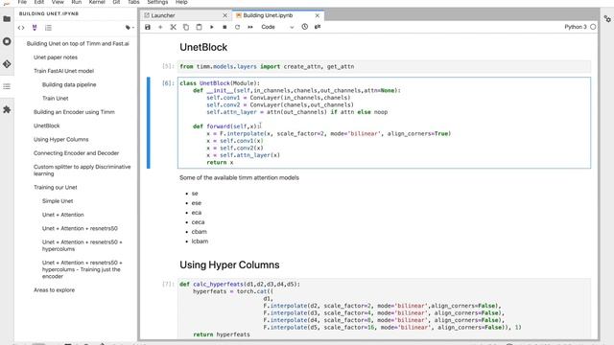Screen dimensions: 614x345
Task: Restart kernel and run all cells
Action: 250,27
